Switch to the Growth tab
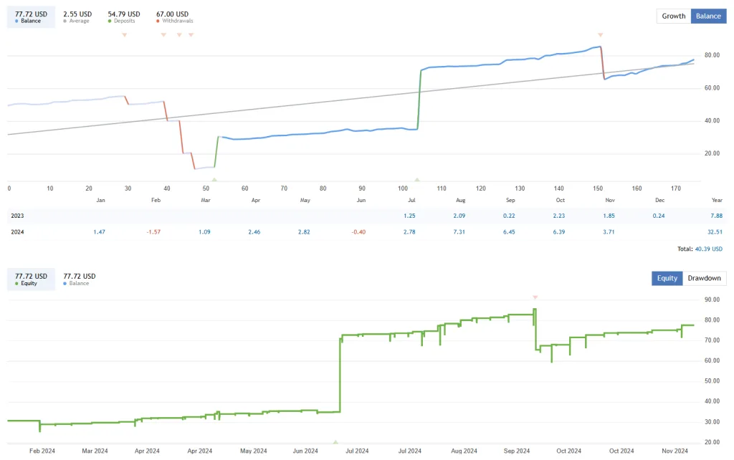This screenshot has height=460, width=734. [672, 16]
